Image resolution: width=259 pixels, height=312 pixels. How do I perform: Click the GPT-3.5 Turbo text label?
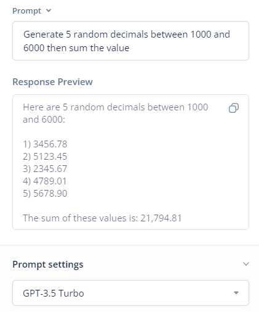click(x=54, y=293)
